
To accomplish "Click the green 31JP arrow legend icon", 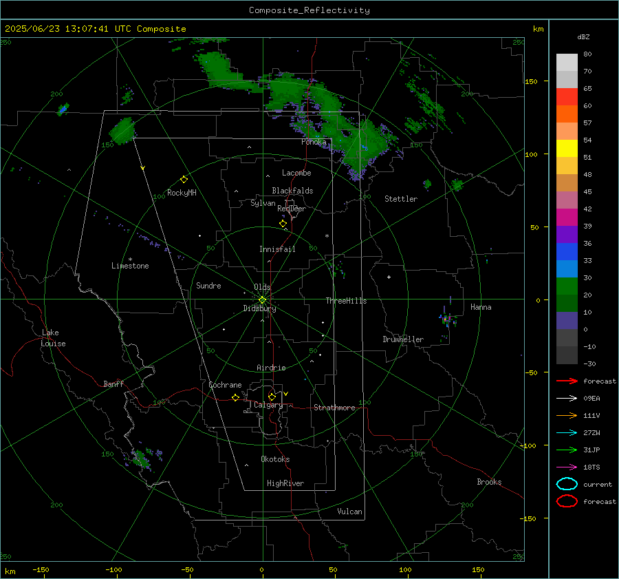I will point(567,450).
